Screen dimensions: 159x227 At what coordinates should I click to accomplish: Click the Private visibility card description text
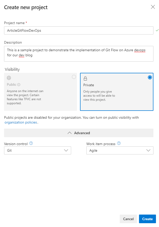click(x=99, y=96)
